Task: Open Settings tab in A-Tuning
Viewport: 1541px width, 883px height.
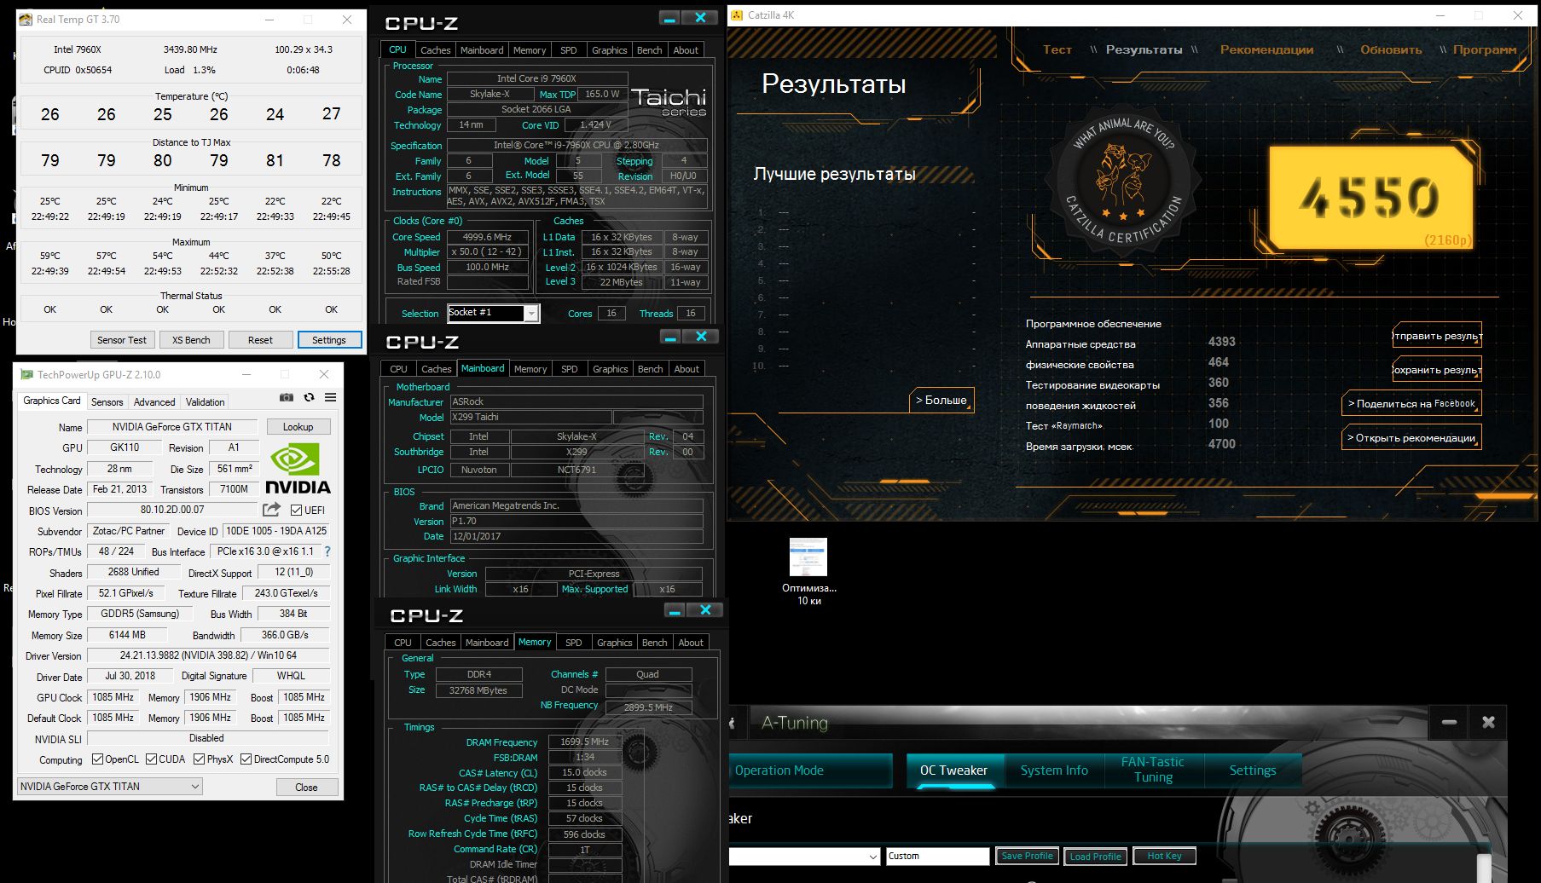Action: [x=1253, y=770]
